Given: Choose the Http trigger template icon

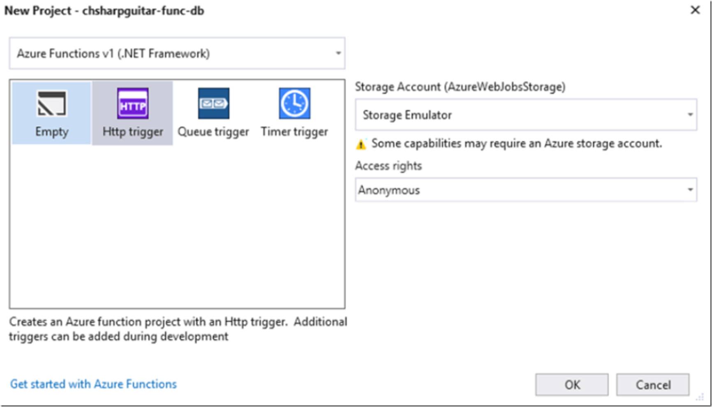Looking at the screenshot, I should click(132, 104).
